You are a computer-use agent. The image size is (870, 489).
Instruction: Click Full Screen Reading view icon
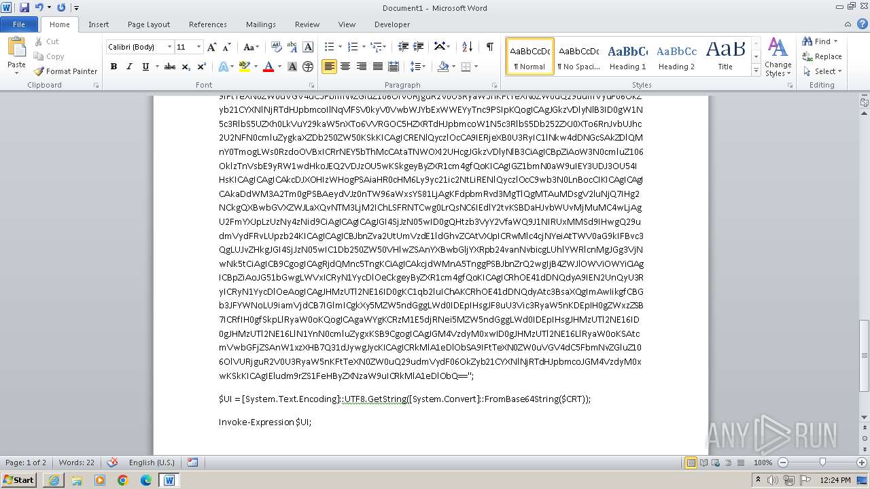coord(703,463)
